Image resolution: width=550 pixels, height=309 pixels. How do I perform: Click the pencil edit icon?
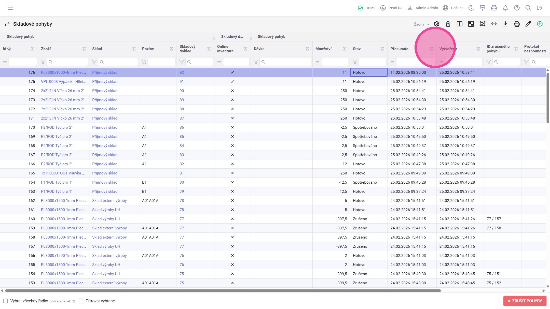pos(528,24)
